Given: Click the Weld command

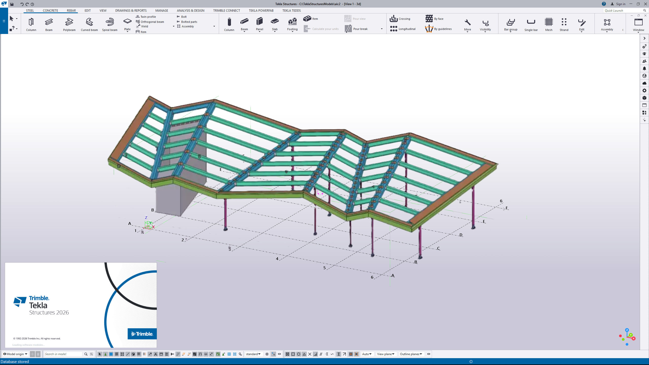Looking at the screenshot, I should [142, 26].
